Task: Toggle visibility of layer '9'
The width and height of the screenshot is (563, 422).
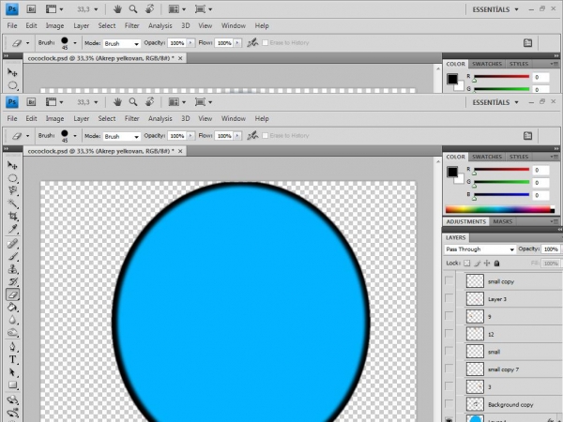Action: tap(449, 315)
